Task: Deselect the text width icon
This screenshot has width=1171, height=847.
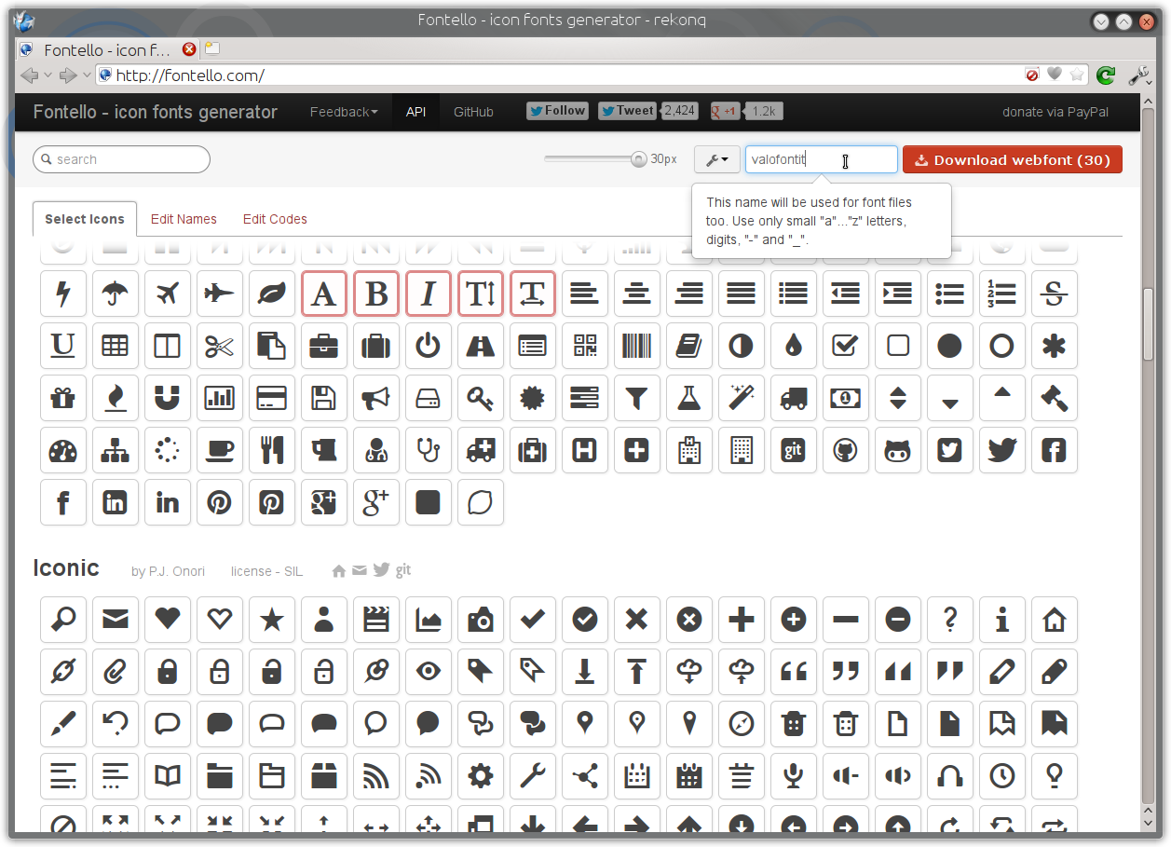Action: coord(533,294)
